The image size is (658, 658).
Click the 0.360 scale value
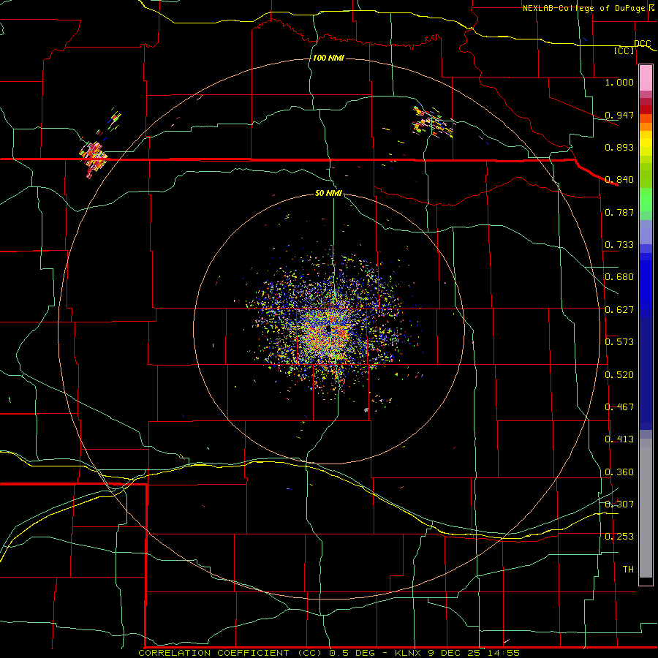pyautogui.click(x=619, y=472)
